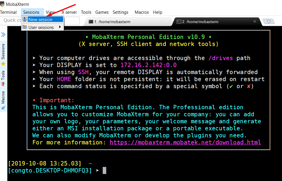Open the Tools menu in menu bar

[x=86, y=12]
